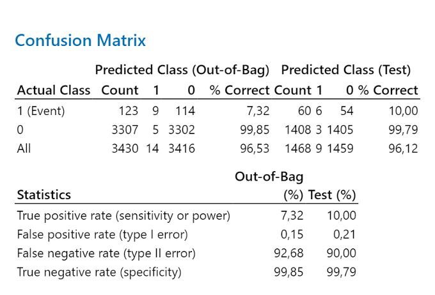Click the Test % Correct value 10,00 in matrix
The image size is (435, 295).
tap(403, 111)
